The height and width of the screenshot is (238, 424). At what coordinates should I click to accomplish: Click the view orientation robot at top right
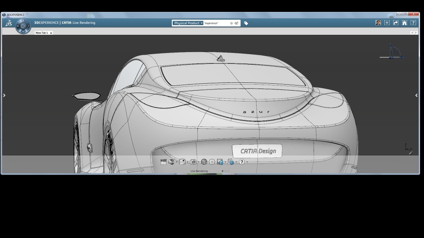click(392, 51)
